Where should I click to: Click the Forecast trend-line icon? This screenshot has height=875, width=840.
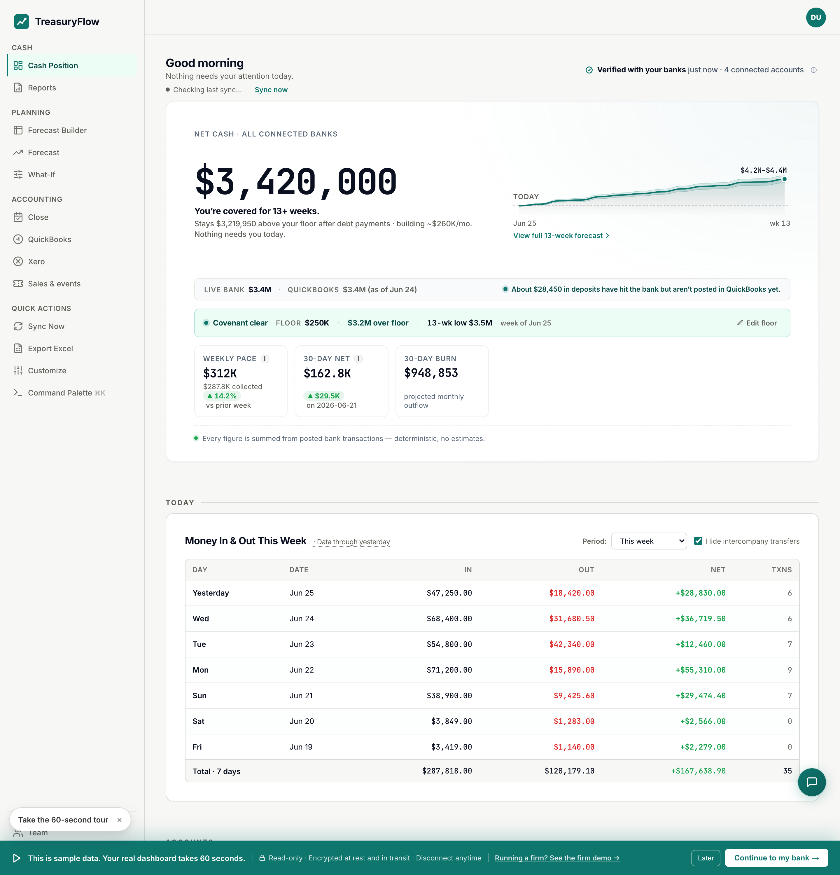tap(18, 152)
